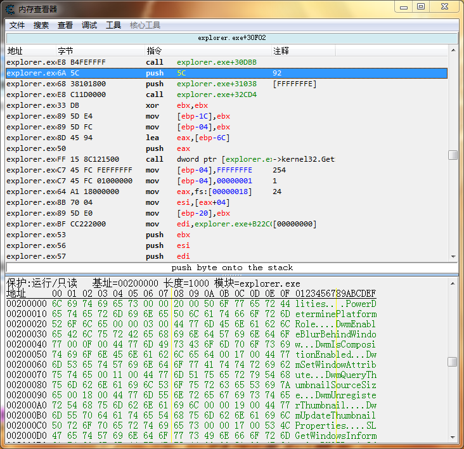Open the 核心工具 menu
This screenshot has height=449, width=464.
tap(145, 25)
